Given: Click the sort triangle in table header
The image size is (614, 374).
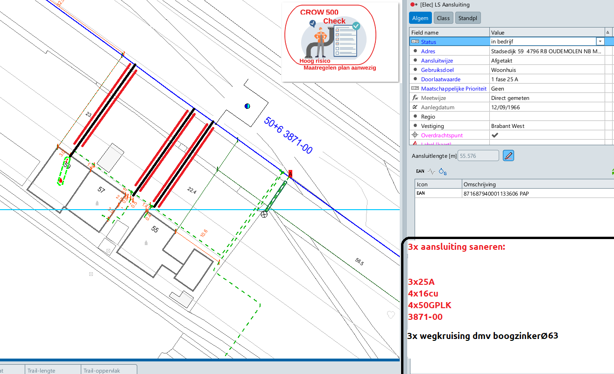Looking at the screenshot, I should (607, 32).
